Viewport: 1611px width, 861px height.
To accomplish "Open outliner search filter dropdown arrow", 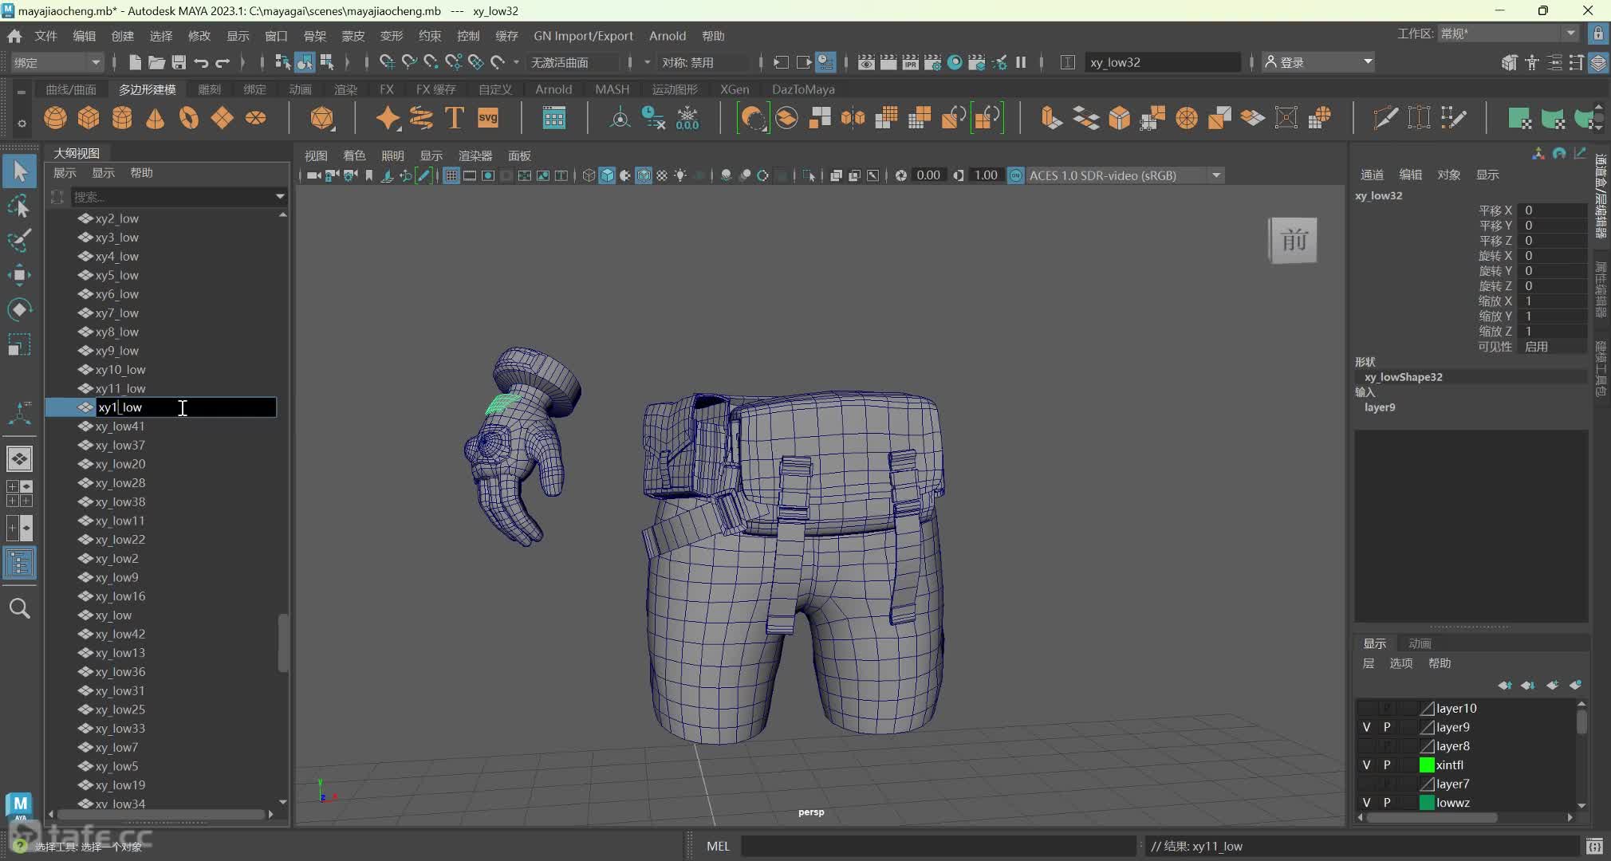I will pyautogui.click(x=280, y=196).
